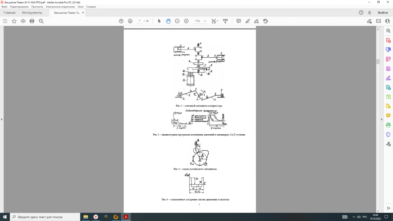Image resolution: width=393 pixels, height=221 pixels.
Task: Select the Highlight text tool
Action: [248, 21]
